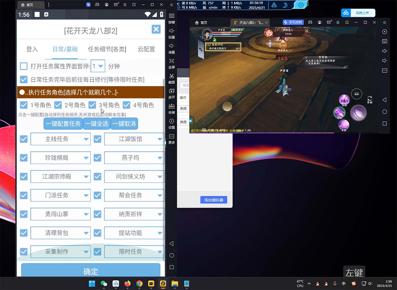Open the pause minutes dropdown showing 1
This screenshot has width=397, height=290.
(x=97, y=66)
